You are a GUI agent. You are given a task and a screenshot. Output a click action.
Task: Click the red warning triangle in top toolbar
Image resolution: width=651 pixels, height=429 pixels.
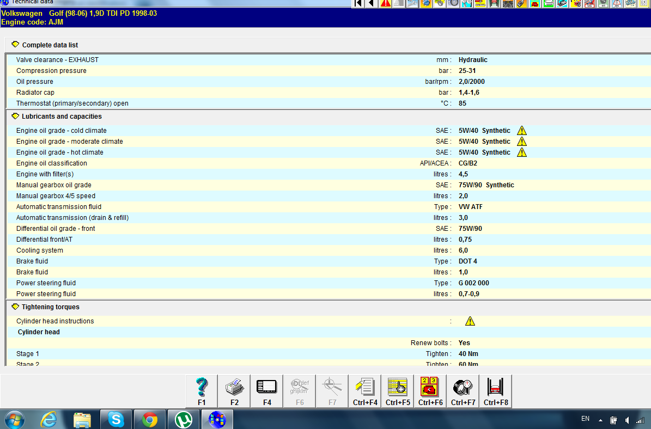(386, 3)
